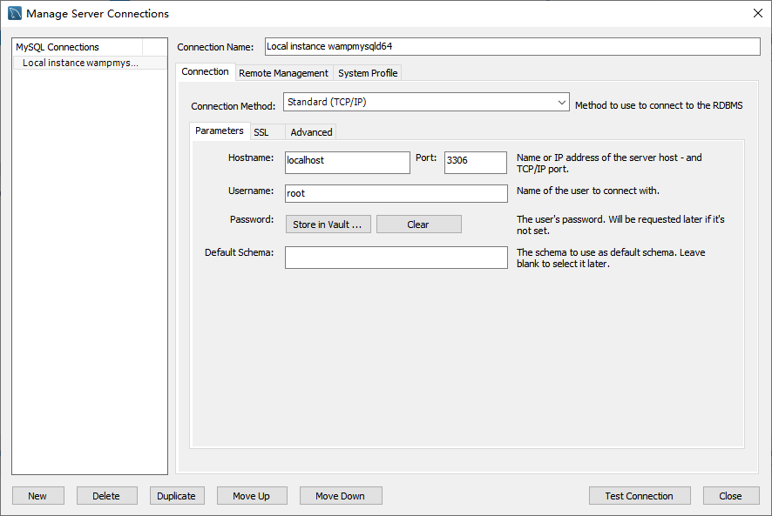
Task: Click in the Port number field
Action: pos(475,162)
